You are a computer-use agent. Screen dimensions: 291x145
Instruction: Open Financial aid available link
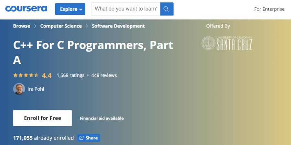tap(102, 118)
